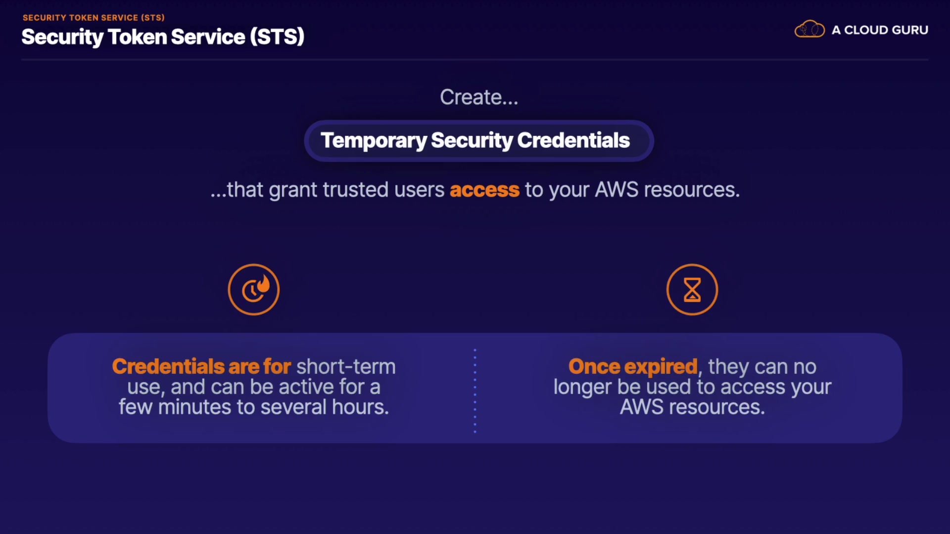950x534 pixels.
Task: Click the hourglass icon
Action: tap(692, 290)
